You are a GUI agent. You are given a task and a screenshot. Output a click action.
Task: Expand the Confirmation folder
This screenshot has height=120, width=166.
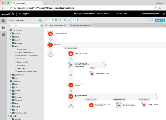tap(11, 75)
